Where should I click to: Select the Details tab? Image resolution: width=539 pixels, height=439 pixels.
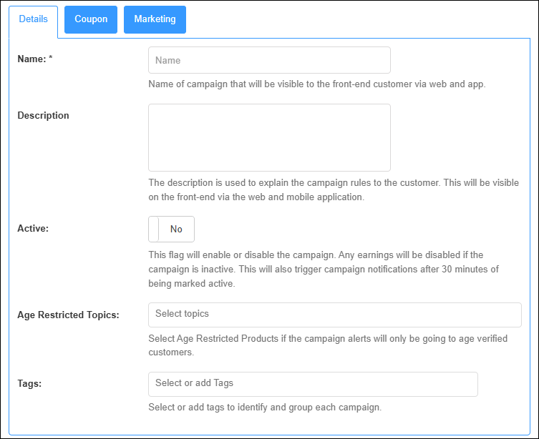tap(33, 19)
